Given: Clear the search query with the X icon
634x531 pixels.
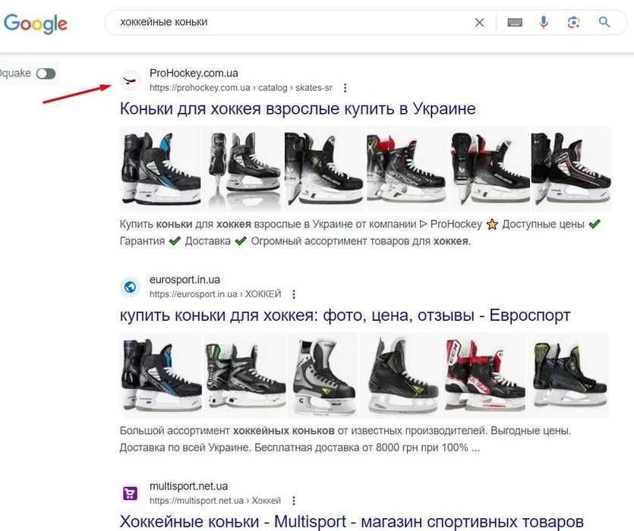Looking at the screenshot, I should pos(479,23).
